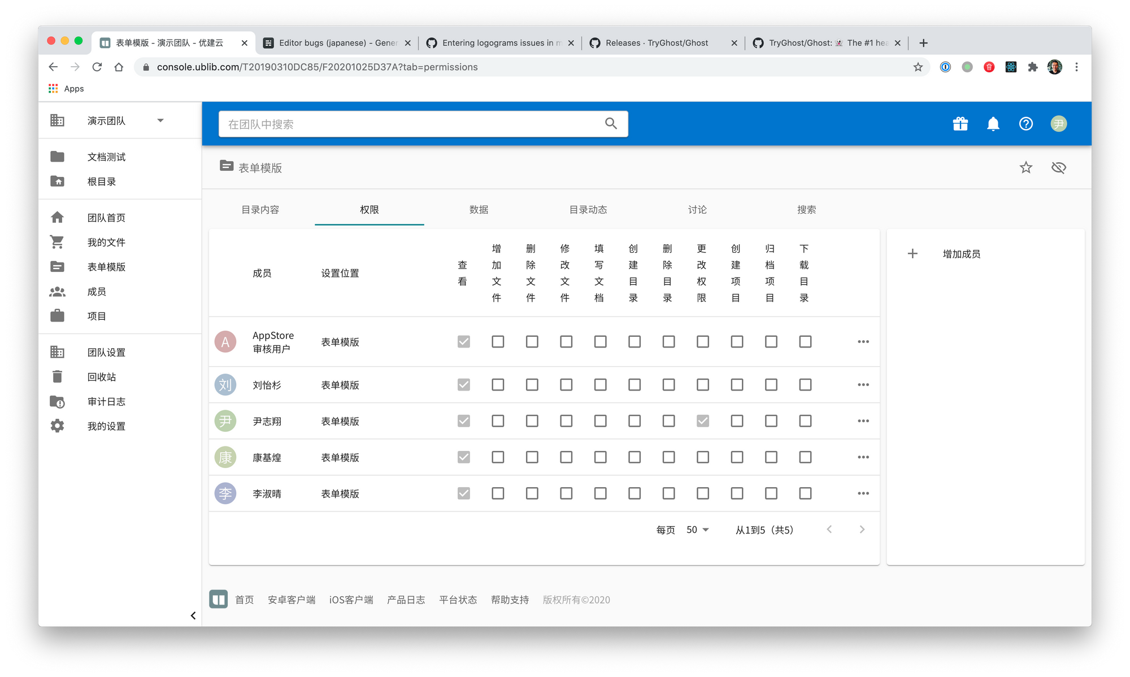
Task: Click the help question mark icon
Action: (x=1025, y=124)
